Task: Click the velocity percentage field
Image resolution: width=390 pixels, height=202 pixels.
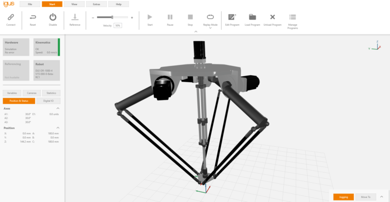Action: pos(118,25)
